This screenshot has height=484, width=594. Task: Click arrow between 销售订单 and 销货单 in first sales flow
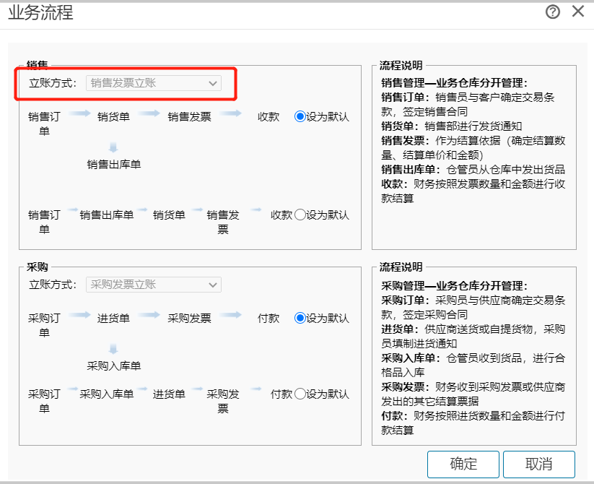coord(81,113)
